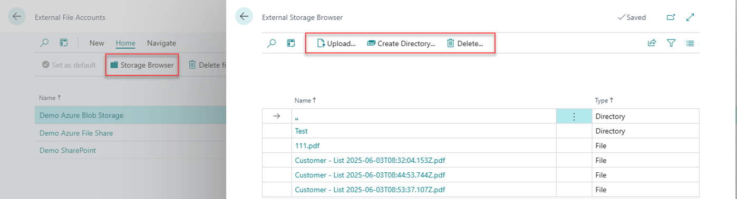The width and height of the screenshot is (737, 199).
Task: Open page in new window icon
Action: pyautogui.click(x=671, y=17)
